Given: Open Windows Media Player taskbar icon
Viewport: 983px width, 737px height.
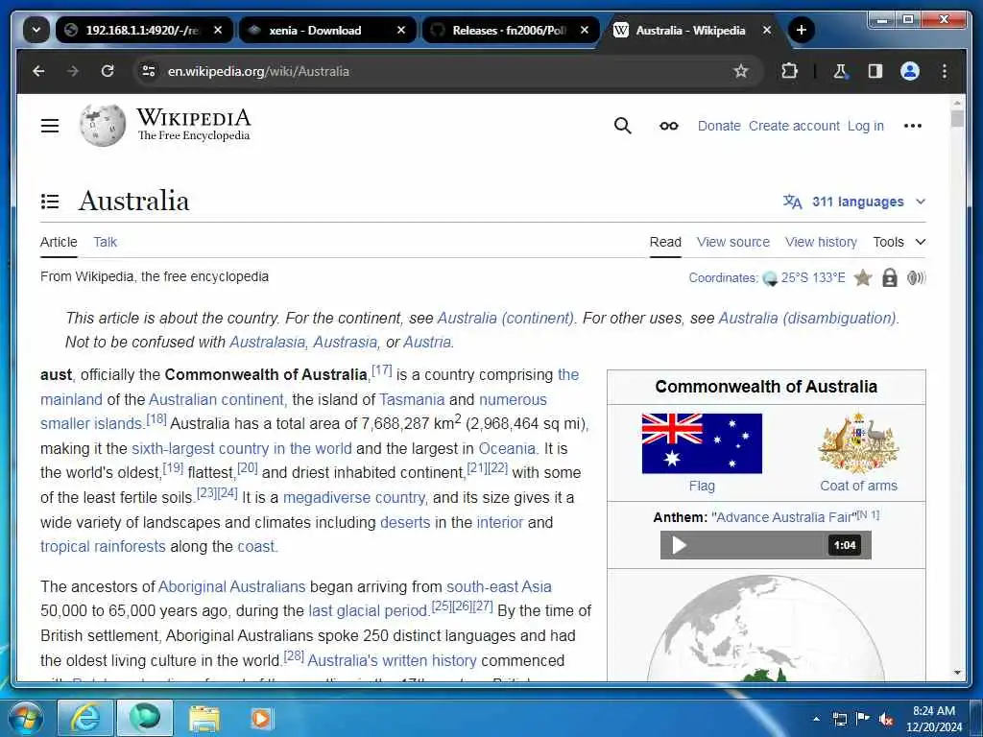Looking at the screenshot, I should [261, 718].
